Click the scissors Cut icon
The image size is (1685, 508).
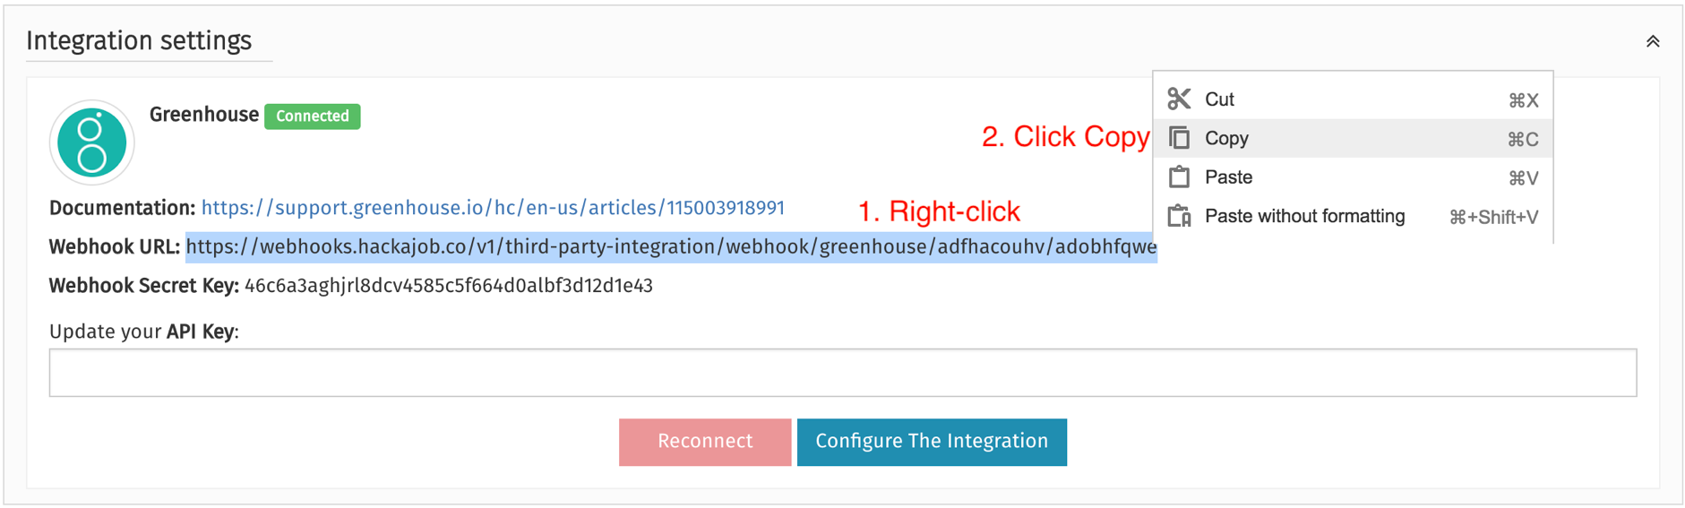tap(1179, 99)
